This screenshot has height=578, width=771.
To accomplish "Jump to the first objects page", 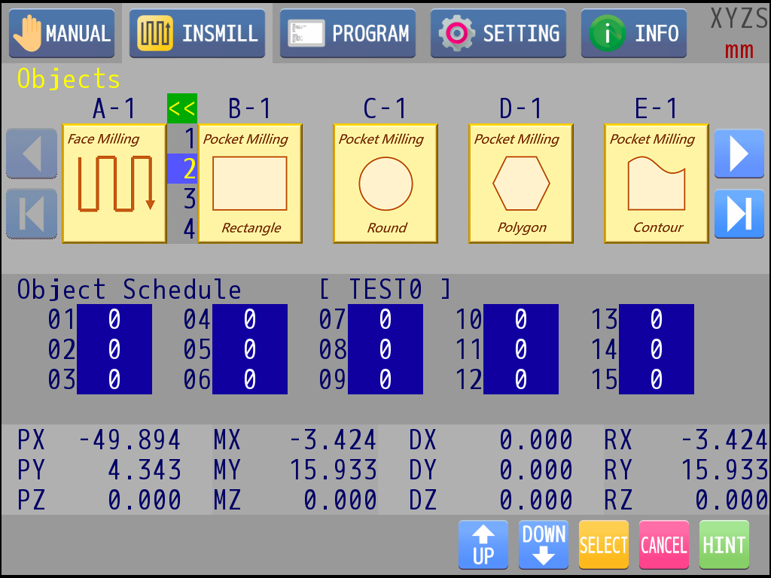I will click(x=32, y=214).
